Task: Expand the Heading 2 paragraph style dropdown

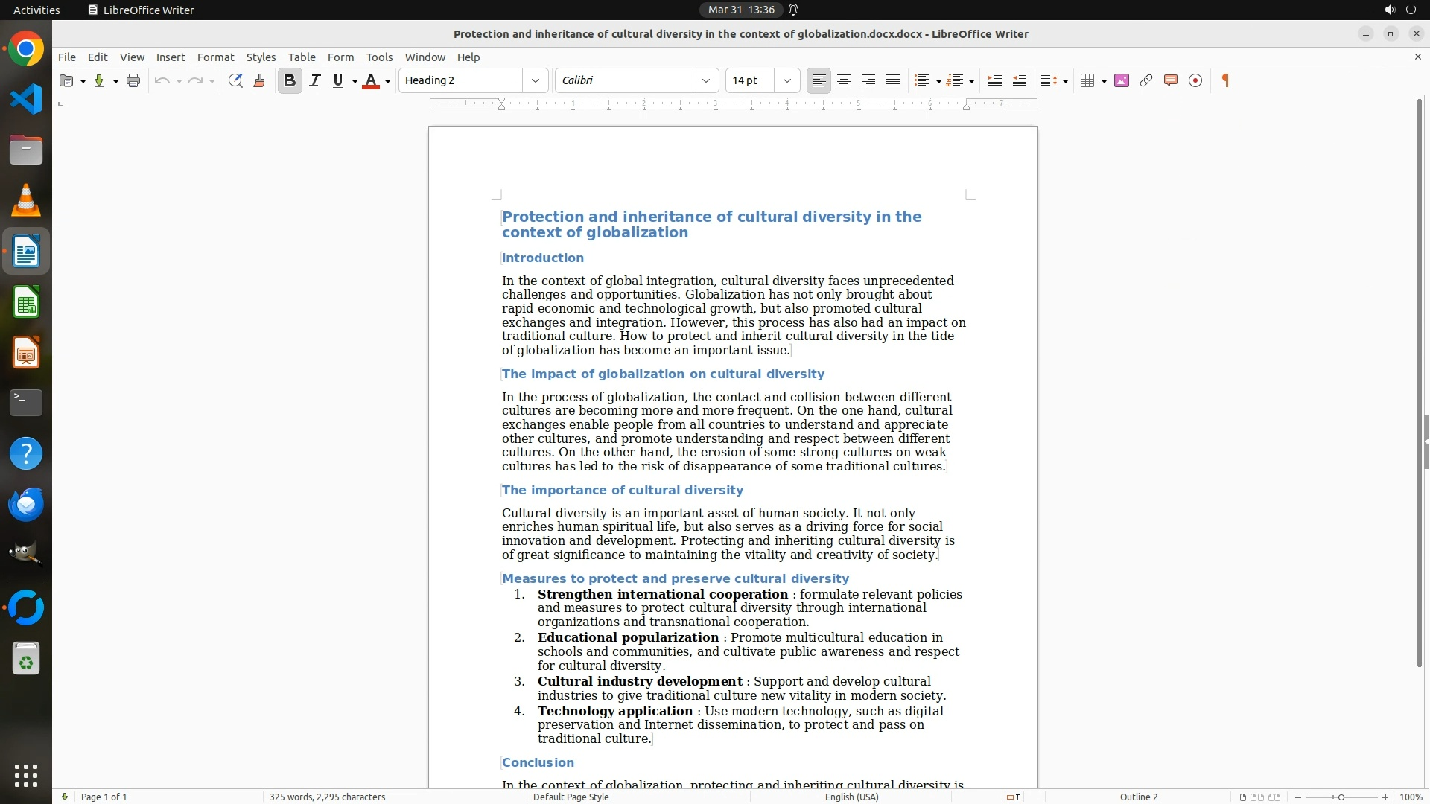Action: coord(535,80)
